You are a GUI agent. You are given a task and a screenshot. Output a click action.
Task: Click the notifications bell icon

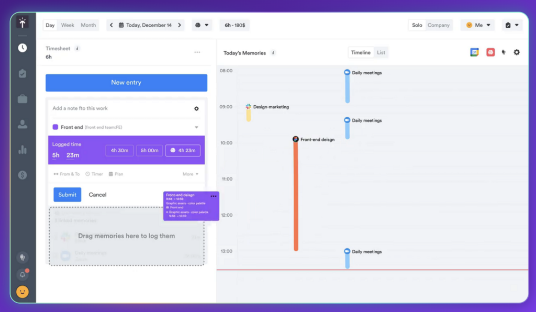[23, 274]
